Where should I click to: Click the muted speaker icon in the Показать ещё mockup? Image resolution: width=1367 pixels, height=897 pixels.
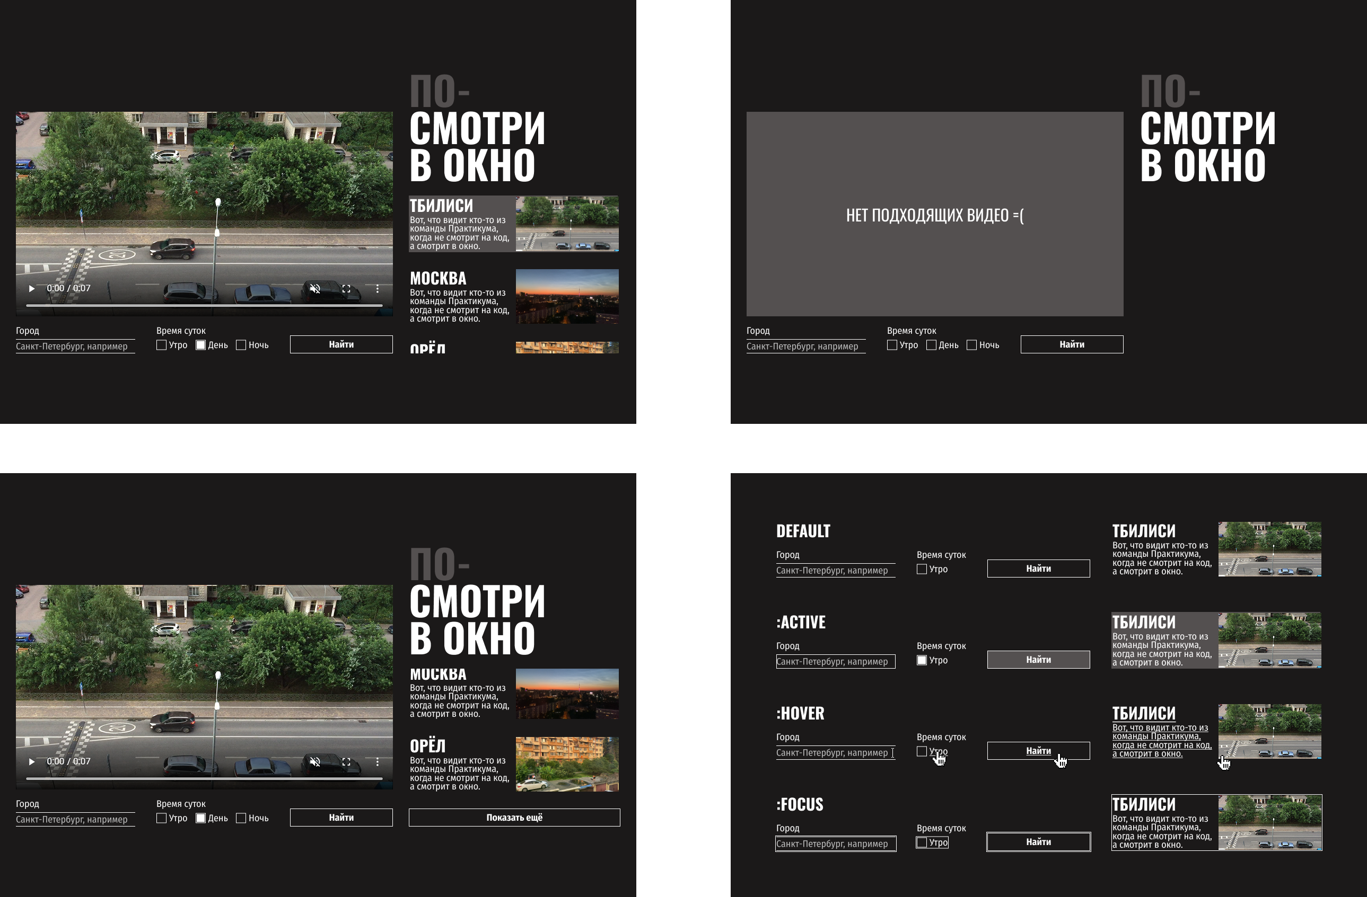point(315,761)
